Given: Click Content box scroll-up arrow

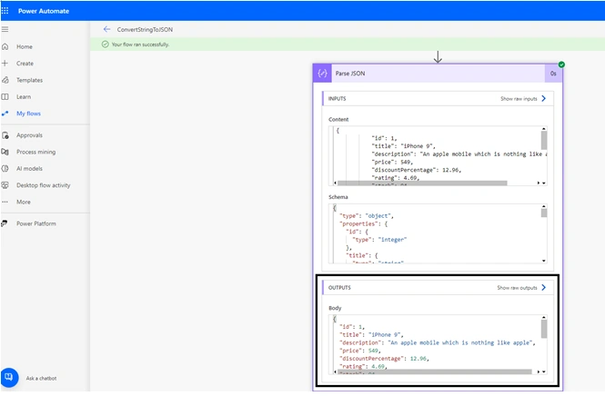Looking at the screenshot, I should pos(544,129).
